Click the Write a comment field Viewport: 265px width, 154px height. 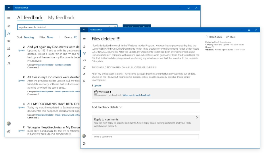click(x=145, y=137)
